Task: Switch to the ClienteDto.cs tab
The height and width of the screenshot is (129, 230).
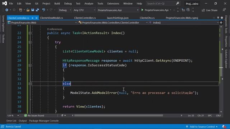Action: (147, 18)
